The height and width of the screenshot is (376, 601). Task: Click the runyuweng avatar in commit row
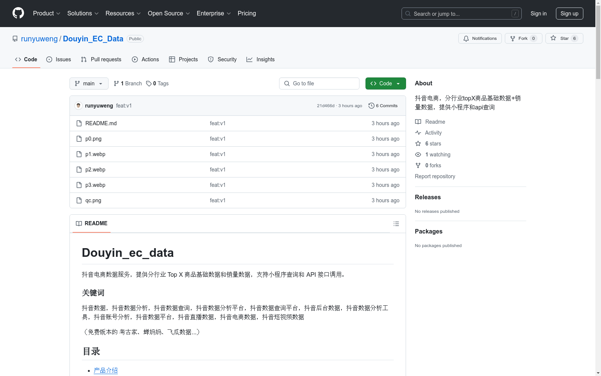coord(79,106)
